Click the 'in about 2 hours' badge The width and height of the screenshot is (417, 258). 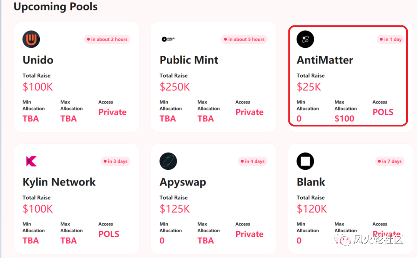107,39
